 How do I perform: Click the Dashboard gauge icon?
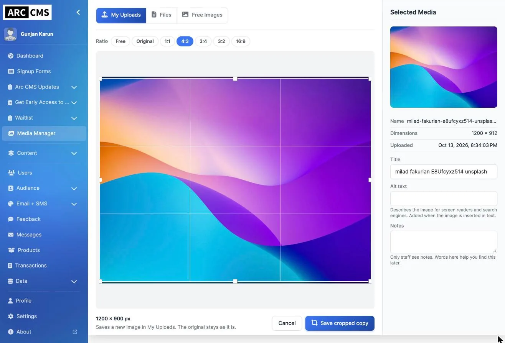click(x=11, y=56)
